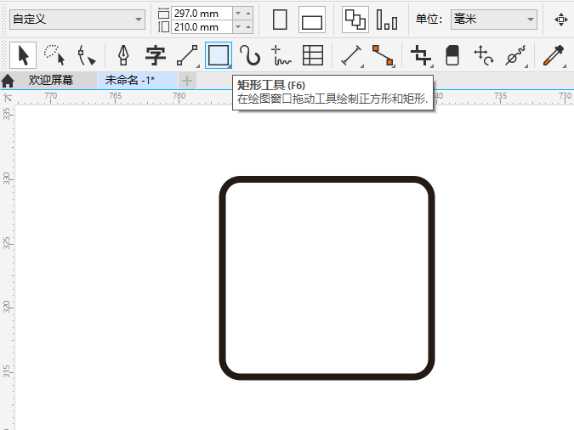The height and width of the screenshot is (430, 574).
Task: Select the Text tool labeled 字
Action: click(x=156, y=55)
